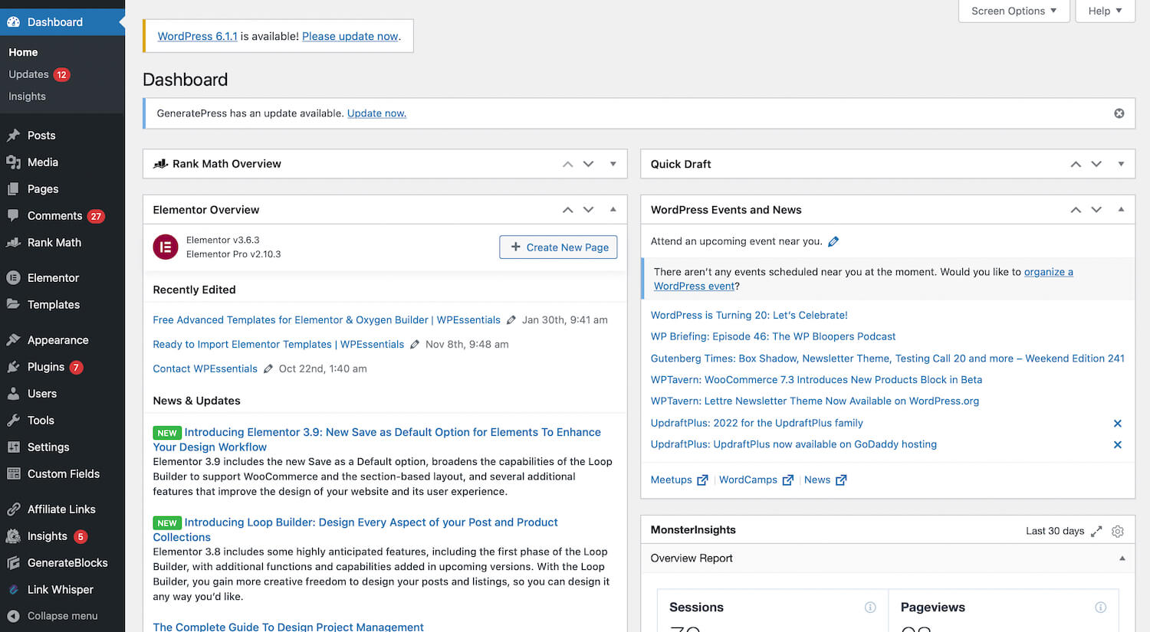Click the Plugins plug icon
The width and height of the screenshot is (1150, 632).
pyautogui.click(x=14, y=367)
